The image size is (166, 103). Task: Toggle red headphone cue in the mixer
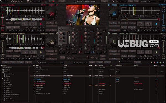(x=80, y=52)
